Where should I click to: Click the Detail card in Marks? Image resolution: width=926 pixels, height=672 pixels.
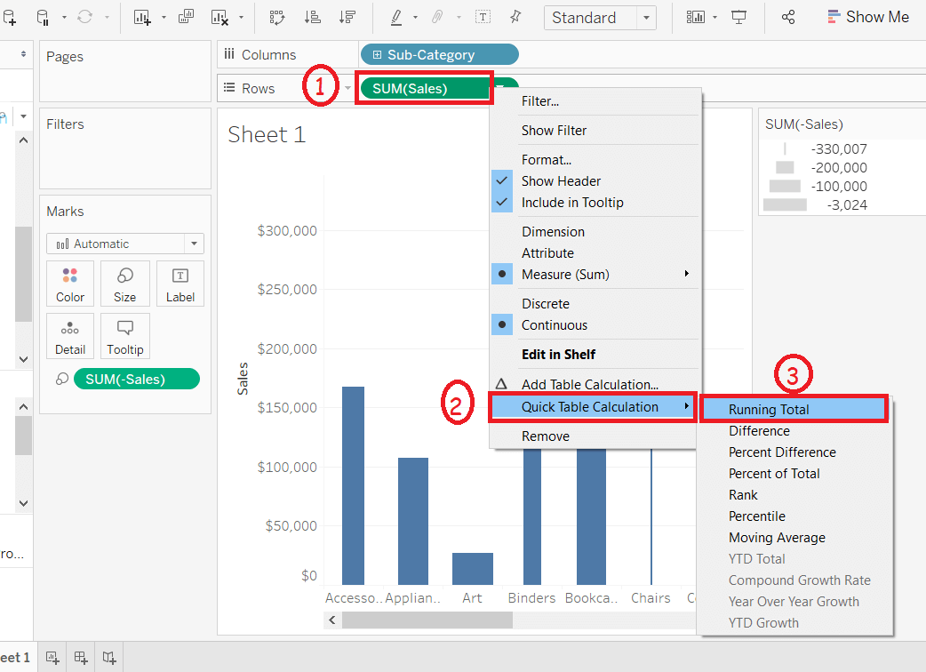[69, 336]
